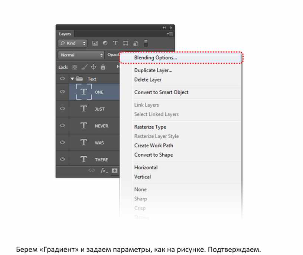The image size is (303, 255).
Task: Filter layers by pixel layer icon
Action: 95,43
